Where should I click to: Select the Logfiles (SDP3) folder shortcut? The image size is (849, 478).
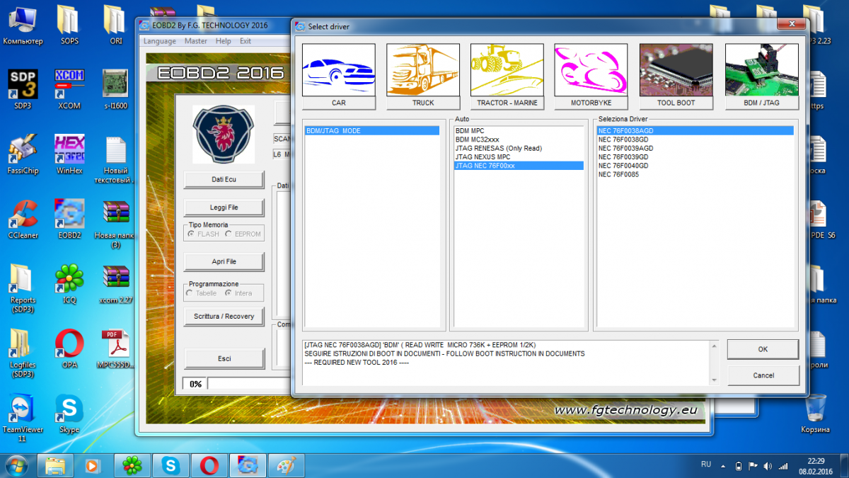coord(23,353)
